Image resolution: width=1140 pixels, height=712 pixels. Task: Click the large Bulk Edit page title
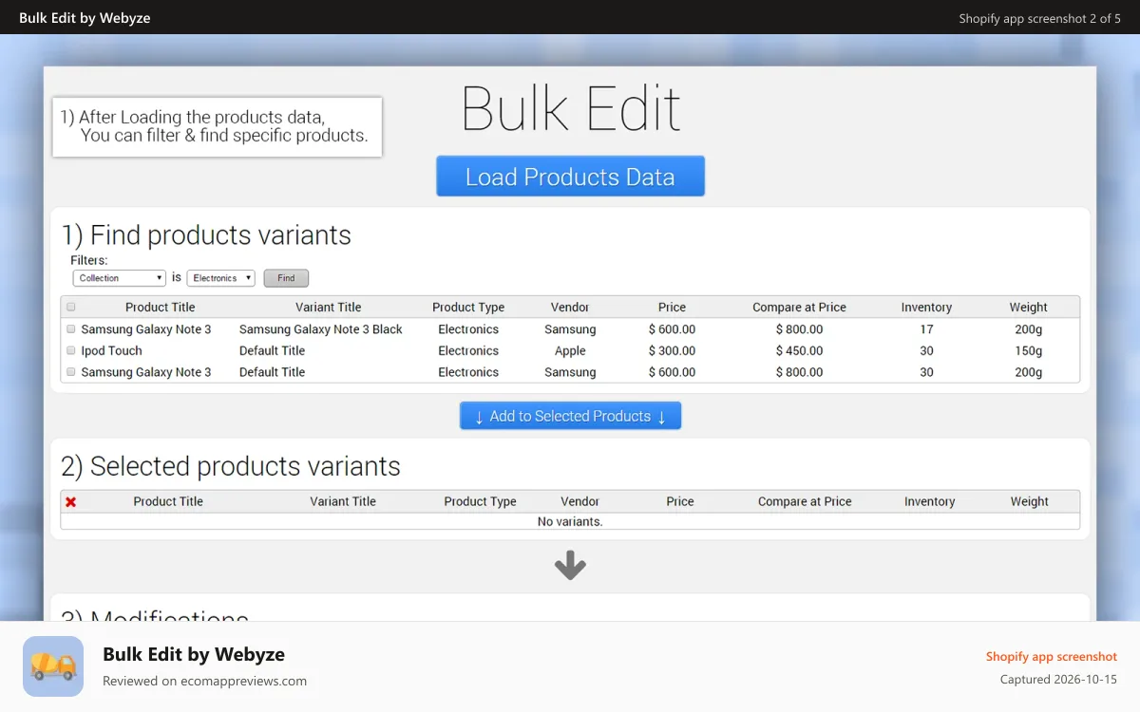point(571,108)
